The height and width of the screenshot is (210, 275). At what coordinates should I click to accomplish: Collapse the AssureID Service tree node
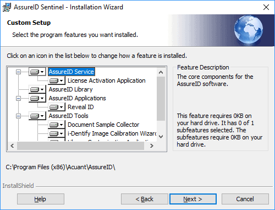pos(18,72)
